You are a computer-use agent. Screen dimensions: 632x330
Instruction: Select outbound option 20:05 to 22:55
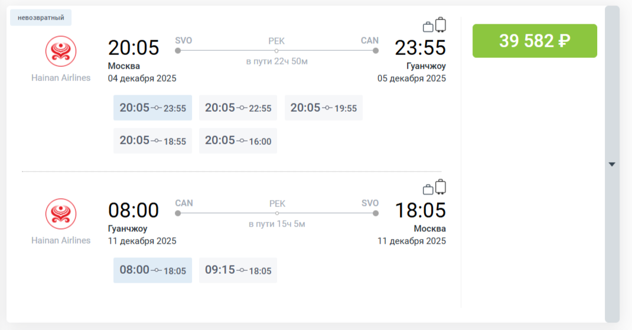pos(238,108)
